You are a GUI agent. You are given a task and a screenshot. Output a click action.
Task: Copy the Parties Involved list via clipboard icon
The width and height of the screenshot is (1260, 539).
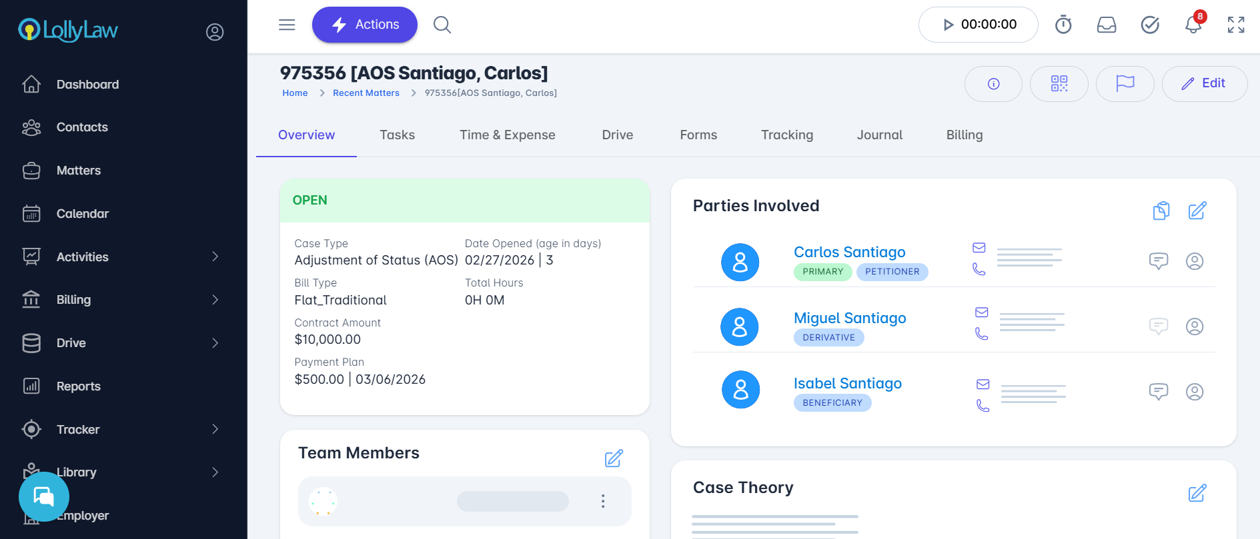coord(1161,211)
